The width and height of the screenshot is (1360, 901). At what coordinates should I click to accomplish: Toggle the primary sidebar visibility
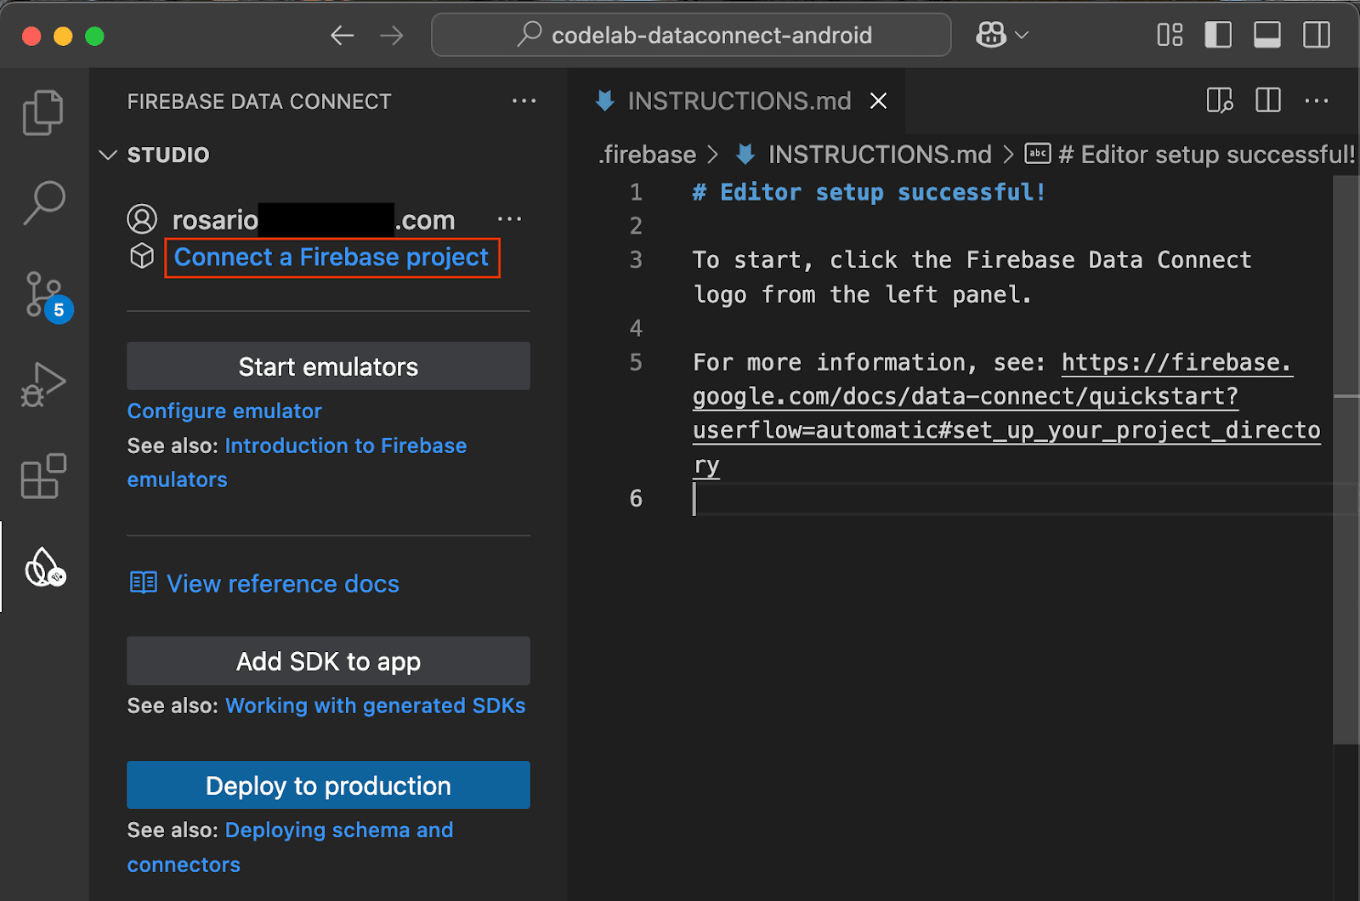point(1218,35)
